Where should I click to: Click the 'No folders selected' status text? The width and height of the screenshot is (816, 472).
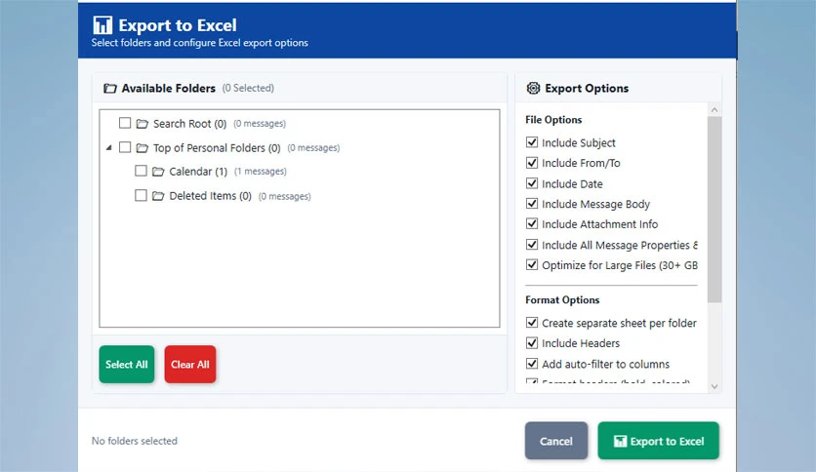tap(135, 441)
